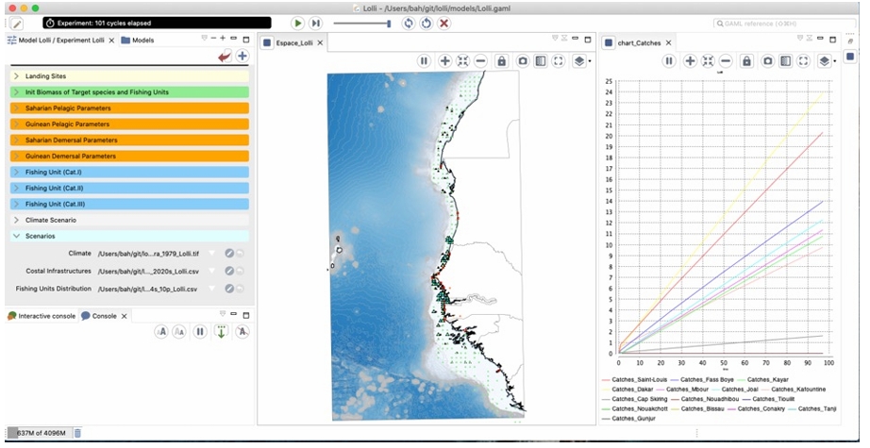Clear the console with the crossed-out A icon

point(243,332)
